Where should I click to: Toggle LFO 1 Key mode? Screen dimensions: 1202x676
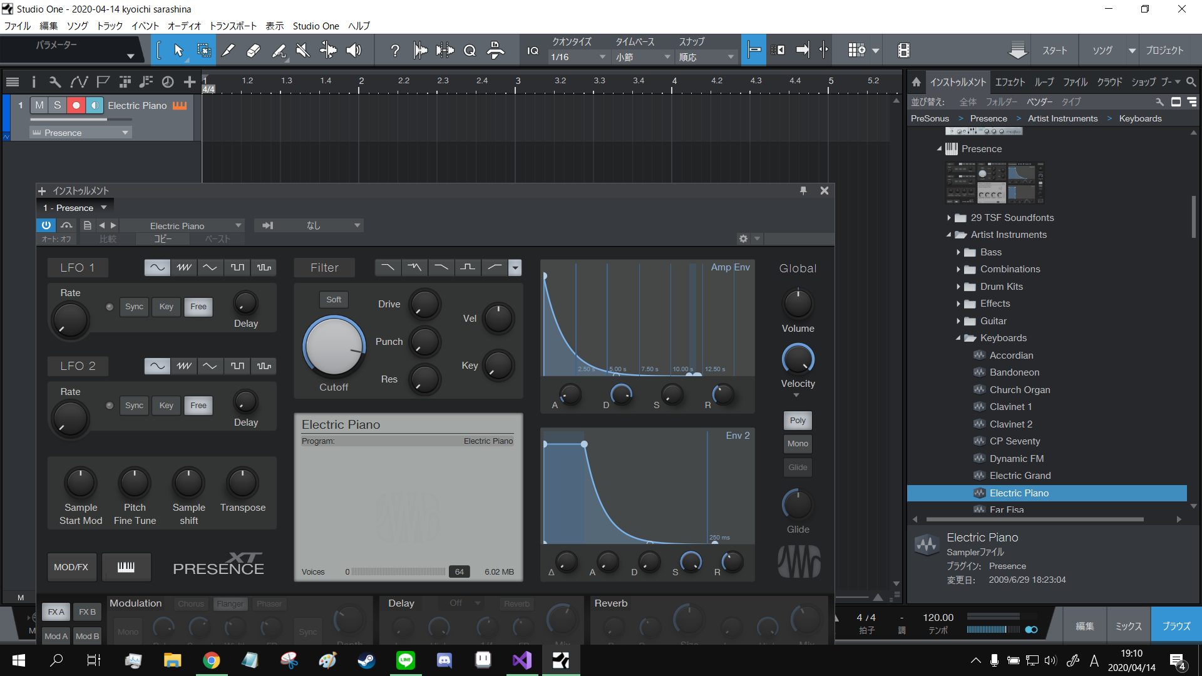166,307
